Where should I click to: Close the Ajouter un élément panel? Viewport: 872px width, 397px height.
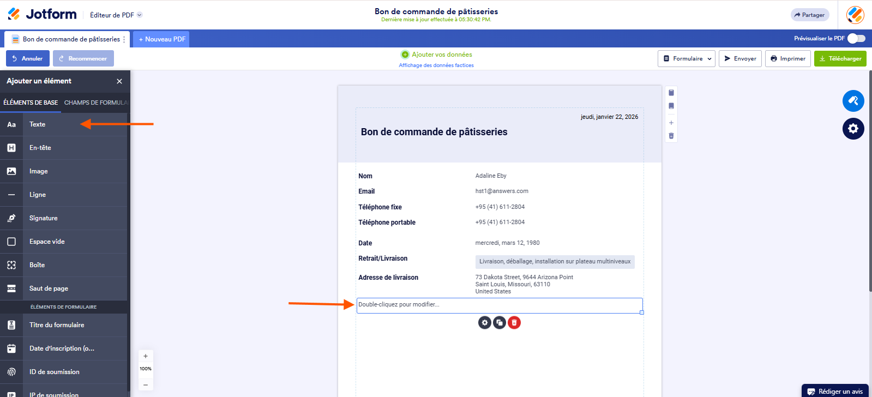click(119, 81)
